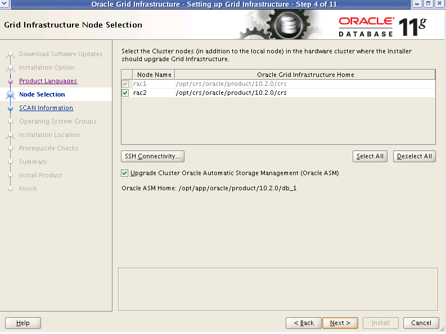Click the disabled Install button

click(381, 323)
